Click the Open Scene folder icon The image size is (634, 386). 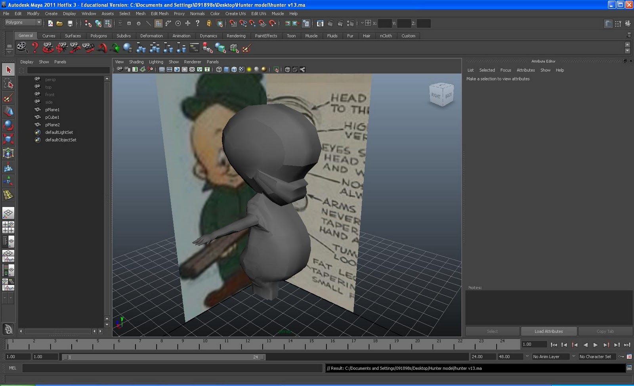point(60,23)
